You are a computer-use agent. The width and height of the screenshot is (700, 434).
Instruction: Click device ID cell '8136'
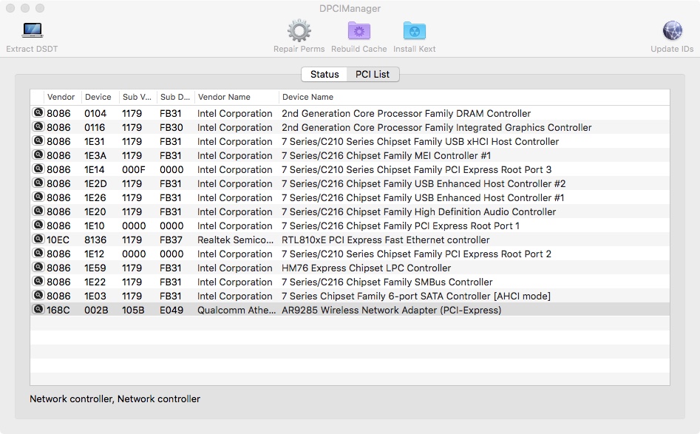pyautogui.click(x=95, y=240)
